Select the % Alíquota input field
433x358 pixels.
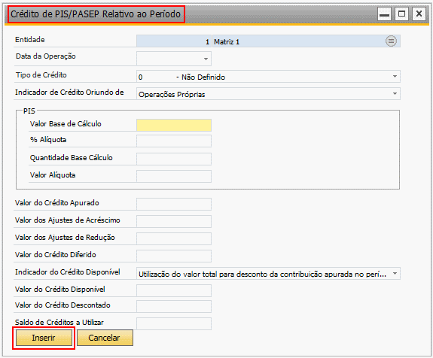(174, 141)
